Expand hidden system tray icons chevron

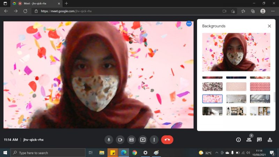tap(217, 153)
